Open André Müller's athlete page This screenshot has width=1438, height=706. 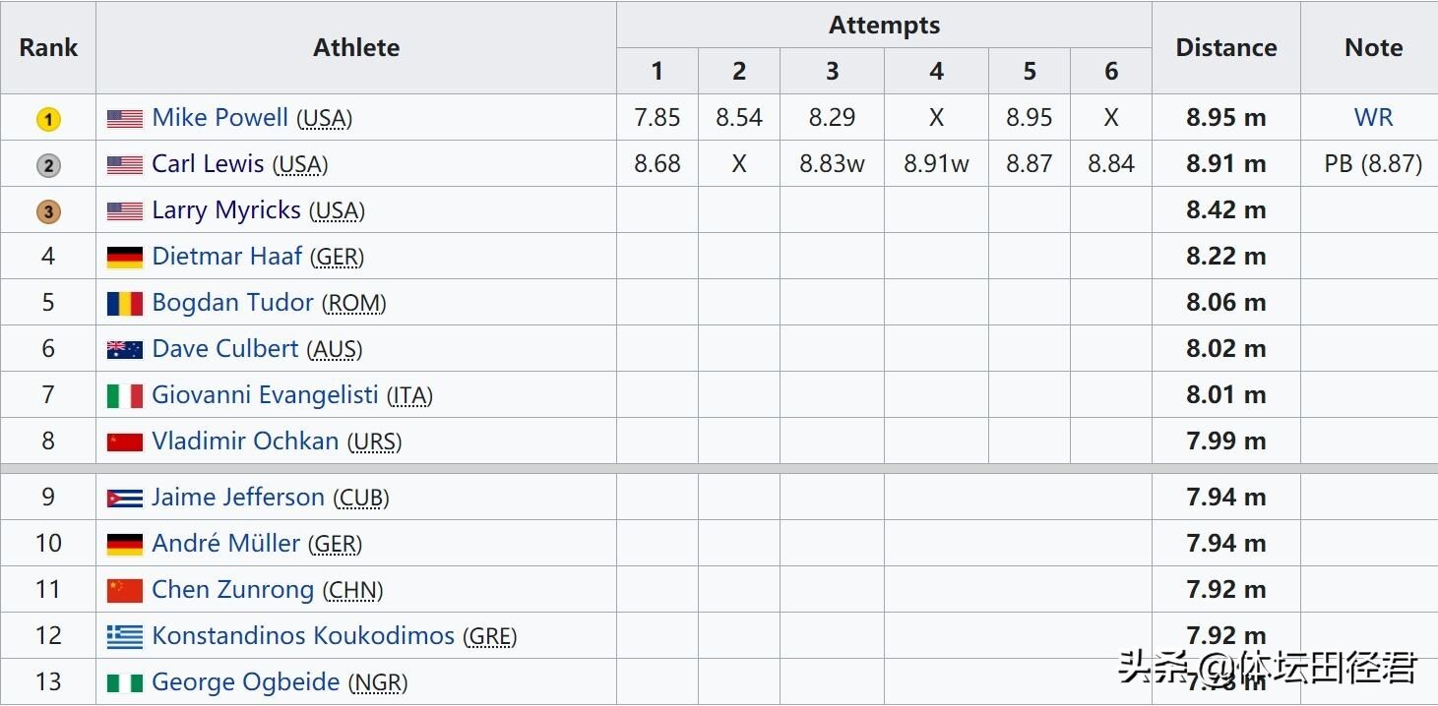click(225, 543)
